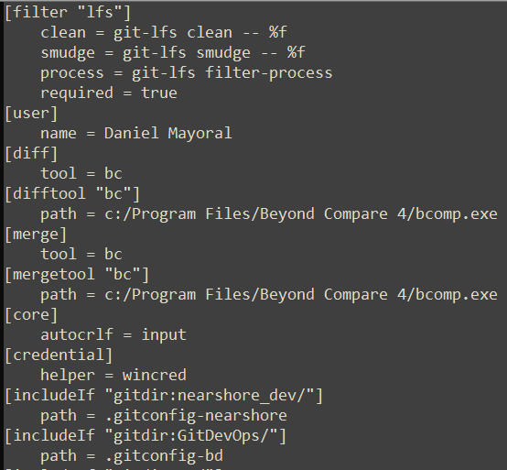The image size is (507, 470).
Task: Click the .gitconfig-bd path line
Action: pyautogui.click(x=132, y=455)
